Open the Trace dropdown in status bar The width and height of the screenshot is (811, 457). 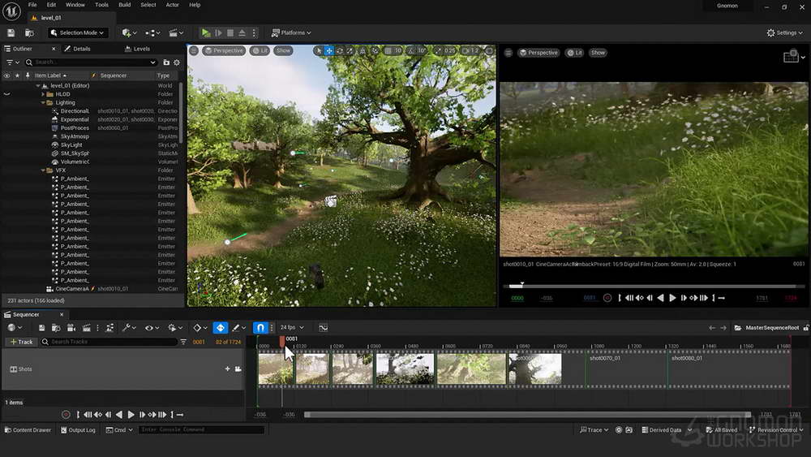coord(594,430)
